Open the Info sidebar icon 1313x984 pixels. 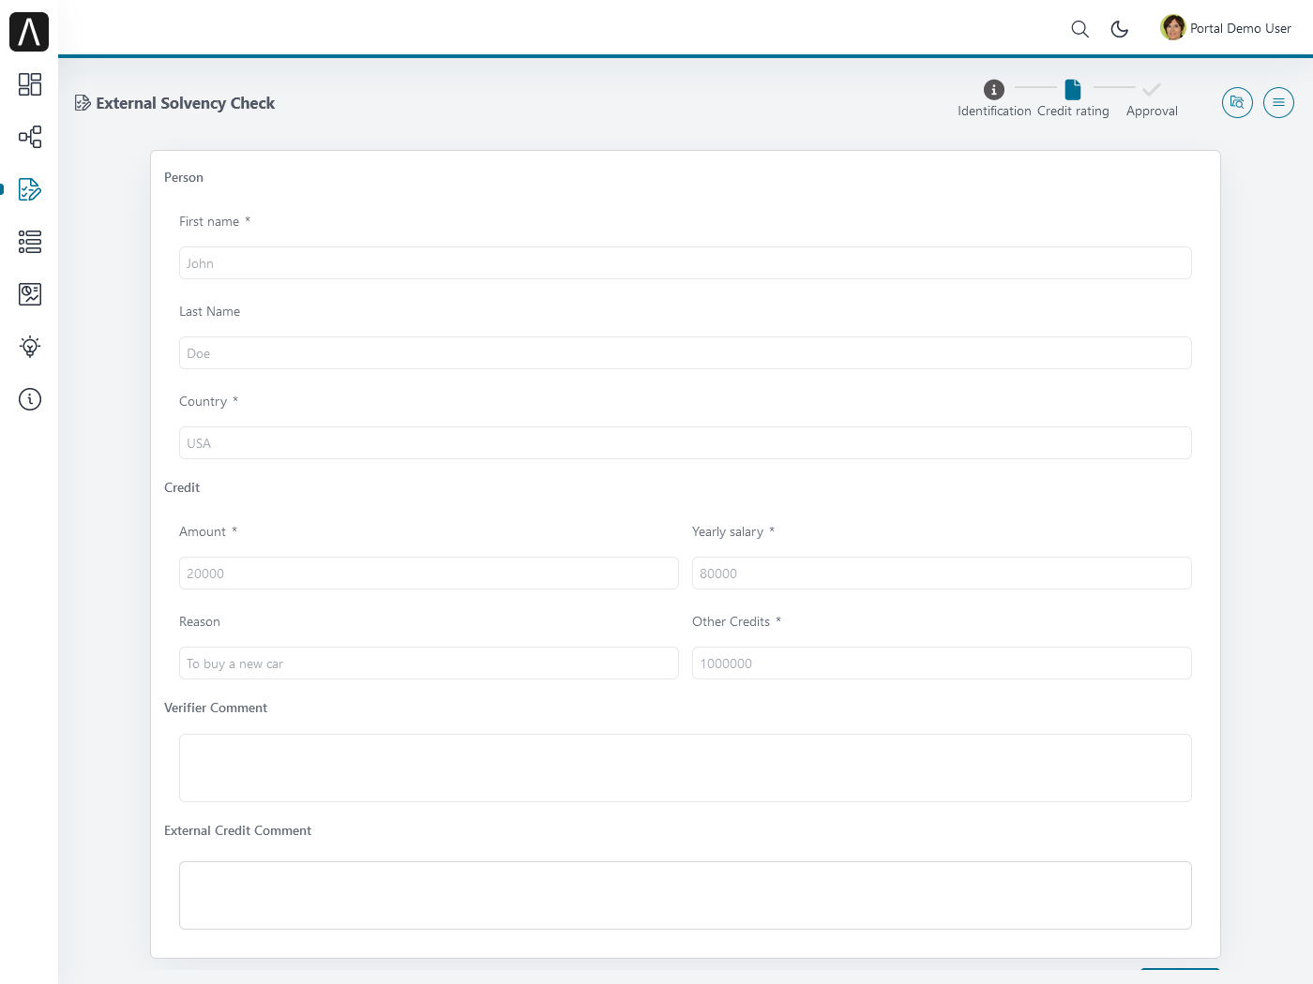[x=30, y=399]
